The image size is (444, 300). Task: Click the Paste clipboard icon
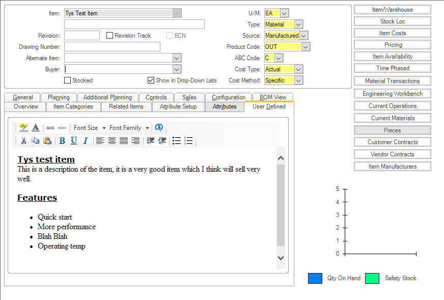click(x=47, y=141)
